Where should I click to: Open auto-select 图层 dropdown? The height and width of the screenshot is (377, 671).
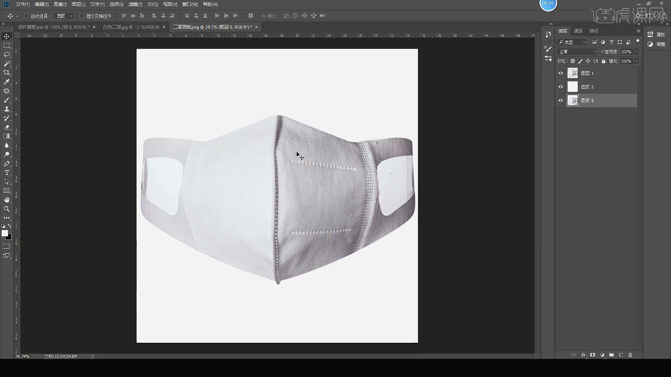64,16
